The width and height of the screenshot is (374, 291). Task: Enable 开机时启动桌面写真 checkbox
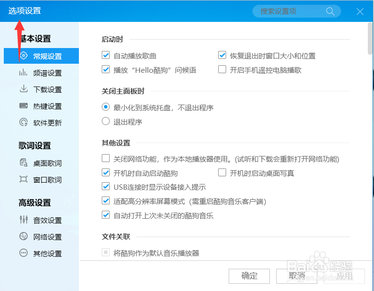(x=222, y=173)
